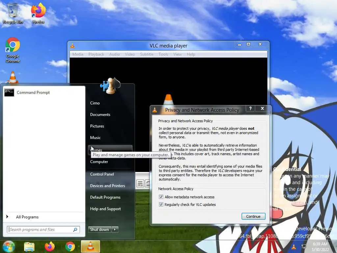Open the Audio menu in VLC
Screen dimensions: 337x253
[114, 54]
